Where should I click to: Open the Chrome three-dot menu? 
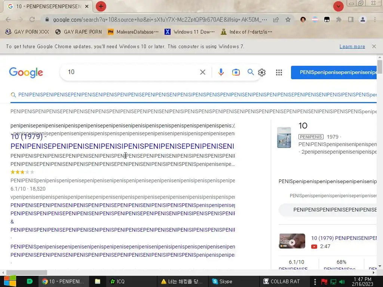[x=375, y=19]
